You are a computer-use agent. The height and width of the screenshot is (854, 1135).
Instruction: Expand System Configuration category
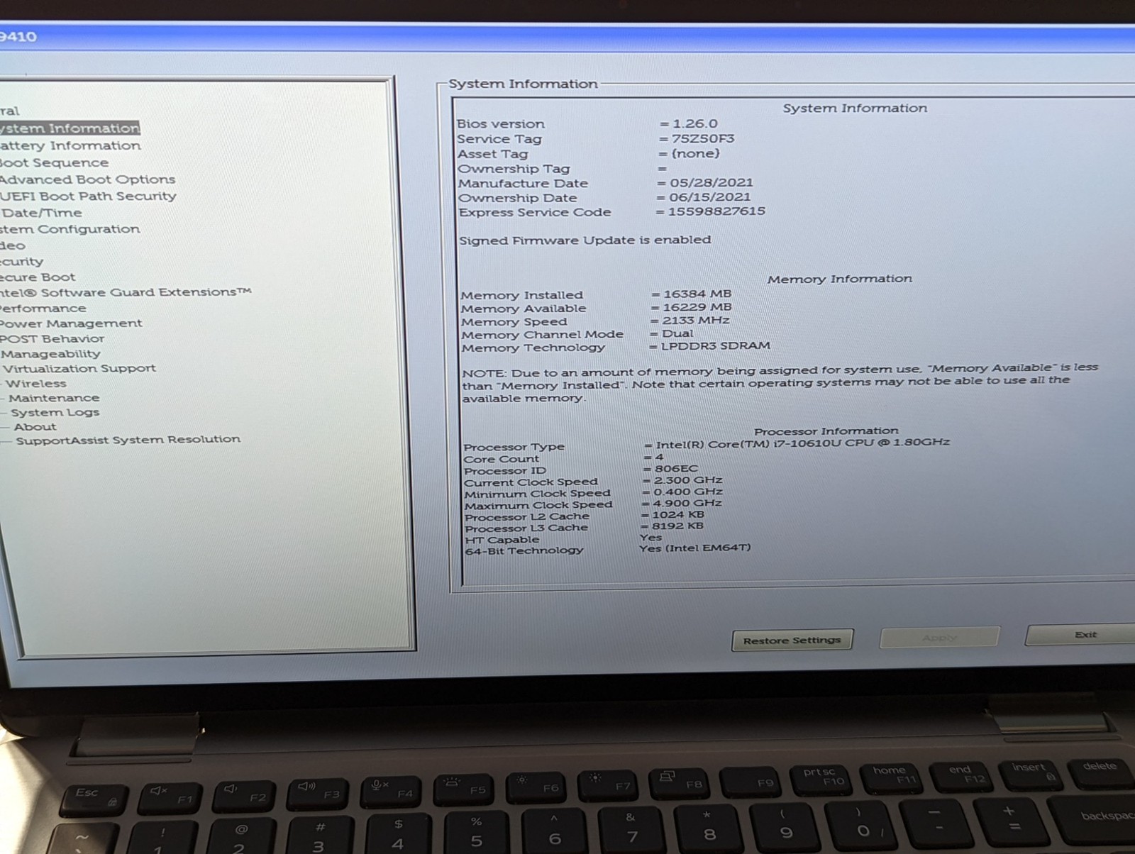click(70, 229)
